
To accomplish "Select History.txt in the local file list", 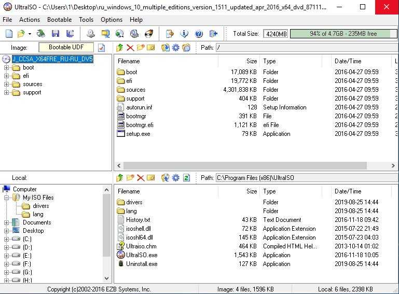I will pyautogui.click(x=138, y=220).
